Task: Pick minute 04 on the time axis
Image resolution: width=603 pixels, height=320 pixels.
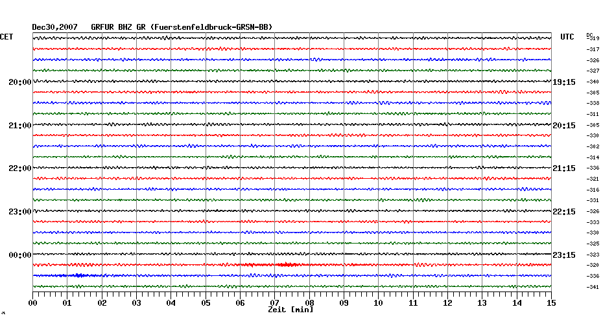Action: click(171, 303)
